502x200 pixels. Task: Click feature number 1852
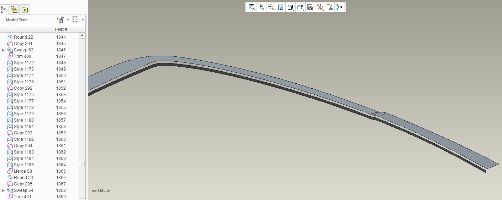[61, 88]
